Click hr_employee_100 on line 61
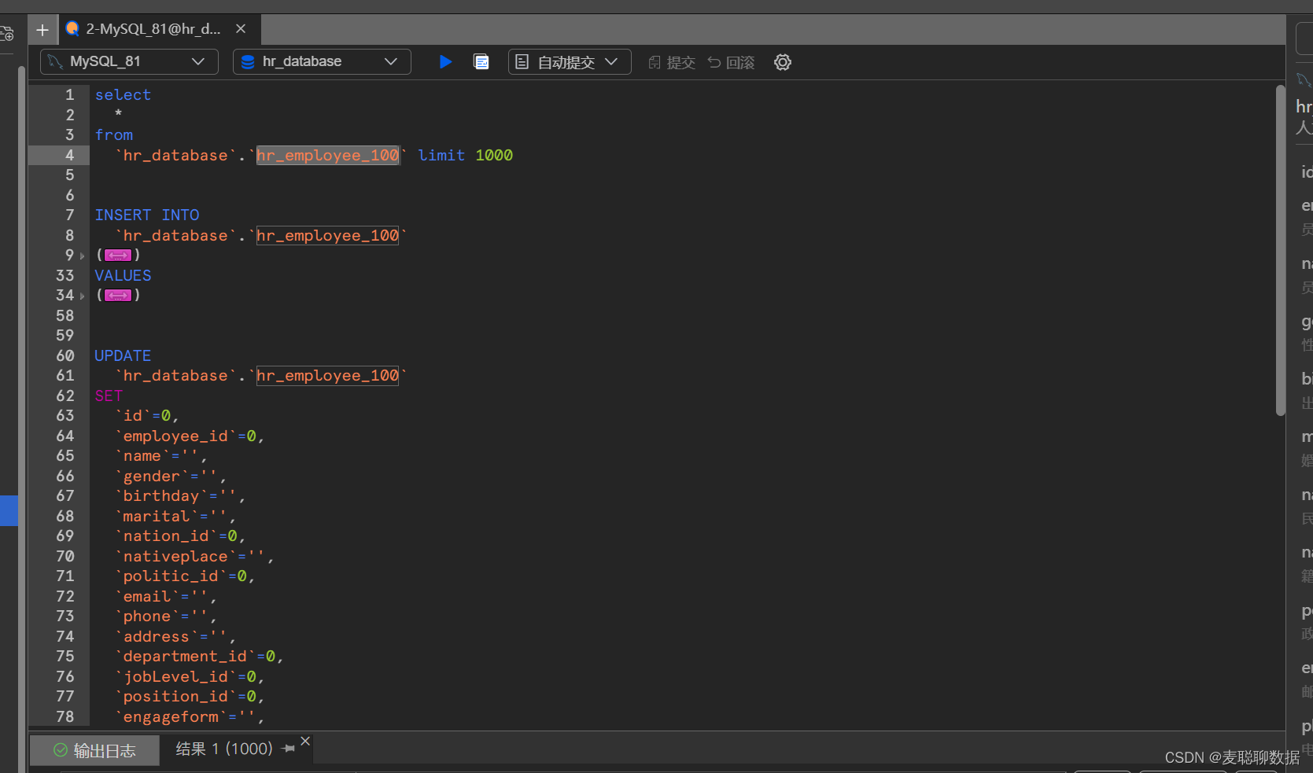1313x773 pixels. click(x=328, y=375)
